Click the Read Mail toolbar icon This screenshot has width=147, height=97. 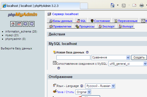[134, 5]
